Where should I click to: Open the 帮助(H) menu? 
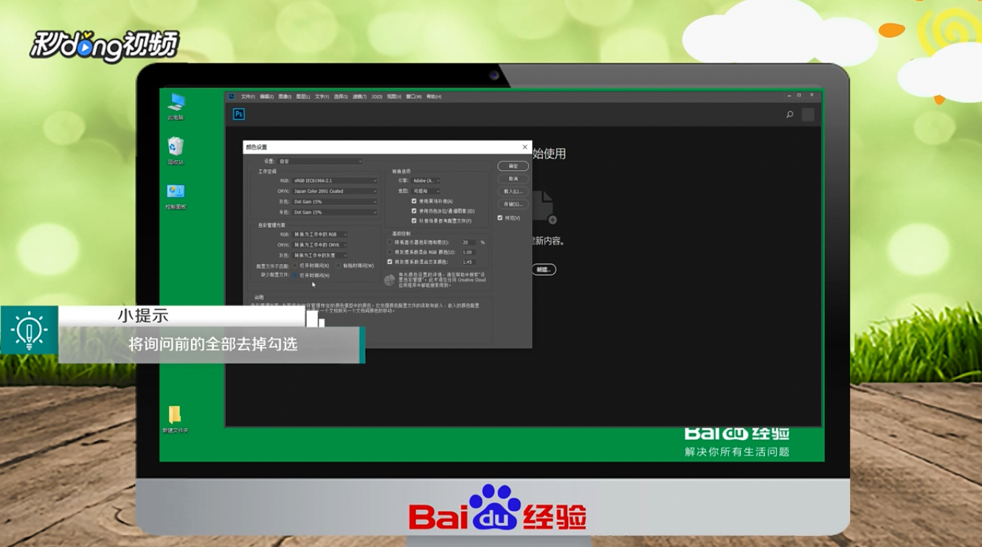(434, 97)
